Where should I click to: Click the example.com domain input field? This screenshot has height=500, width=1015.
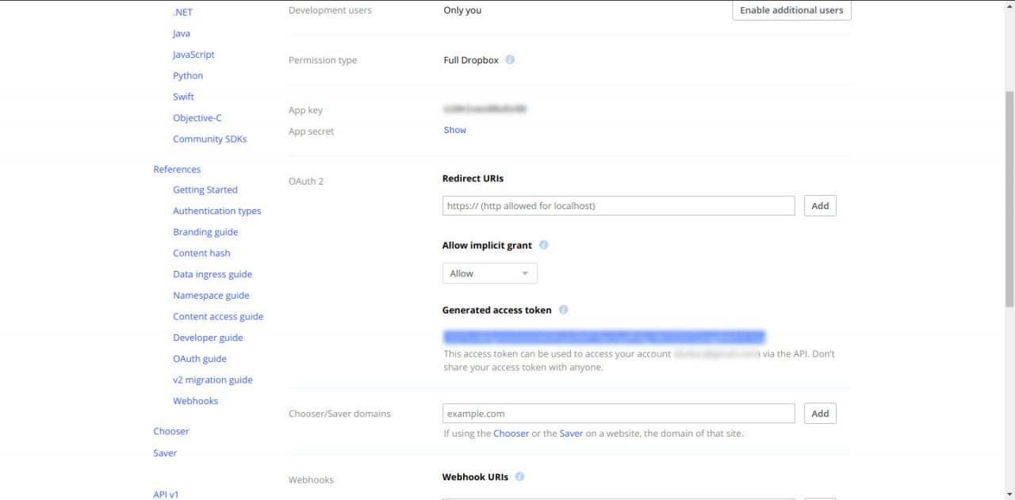(x=618, y=414)
